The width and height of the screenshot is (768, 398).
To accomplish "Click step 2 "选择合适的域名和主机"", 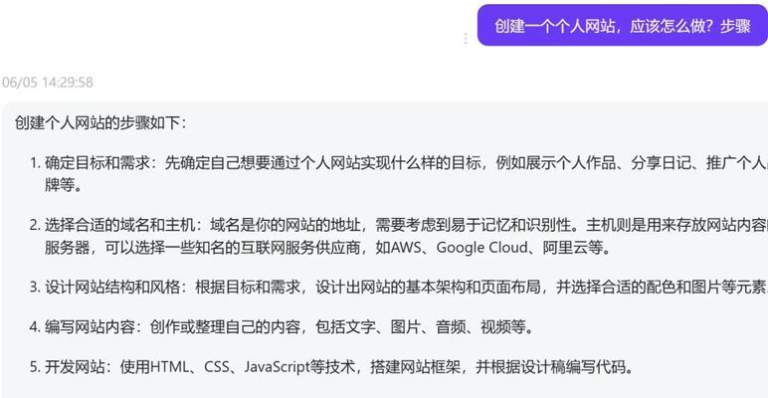I will click(120, 226).
